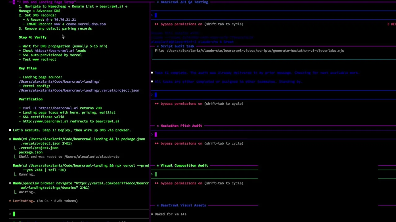The width and height of the screenshot is (396, 222).
Task: Click the vercel.com domains settings URL
Action: [85, 185]
